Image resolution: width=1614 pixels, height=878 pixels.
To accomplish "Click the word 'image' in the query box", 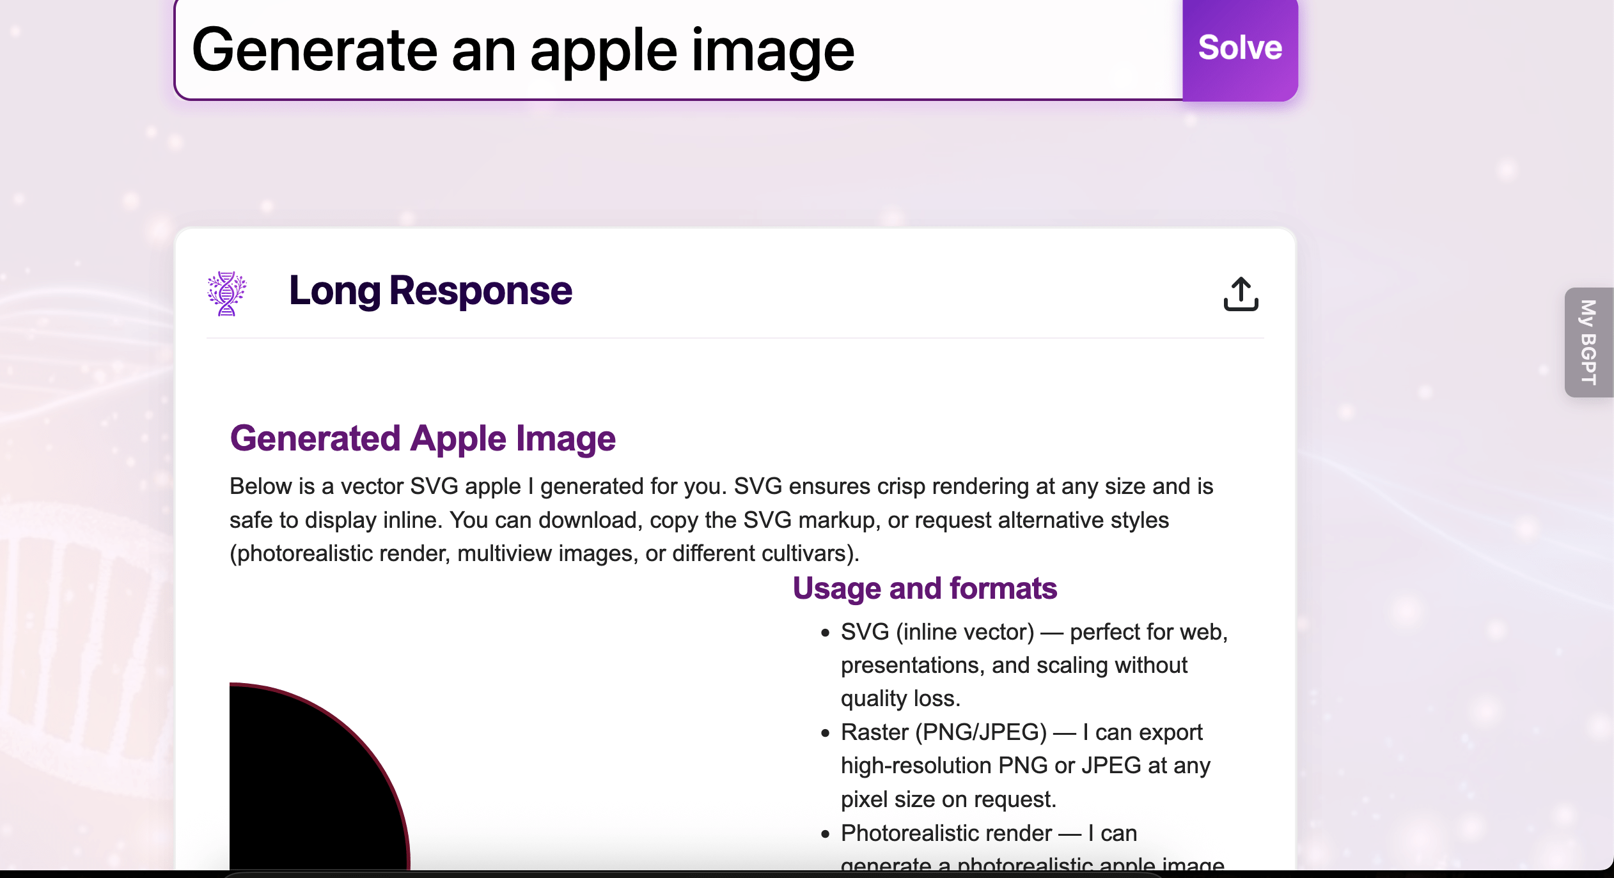I will (772, 51).
